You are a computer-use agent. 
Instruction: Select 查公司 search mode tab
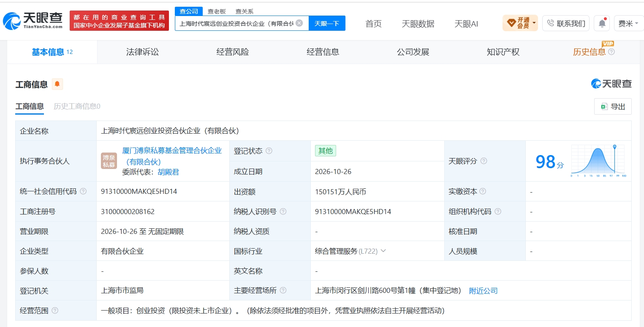coord(189,11)
